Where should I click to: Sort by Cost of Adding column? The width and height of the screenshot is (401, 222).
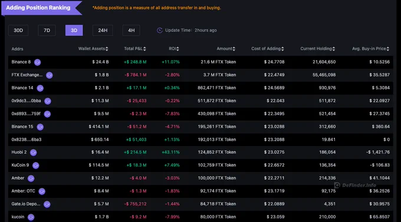tap(268, 48)
